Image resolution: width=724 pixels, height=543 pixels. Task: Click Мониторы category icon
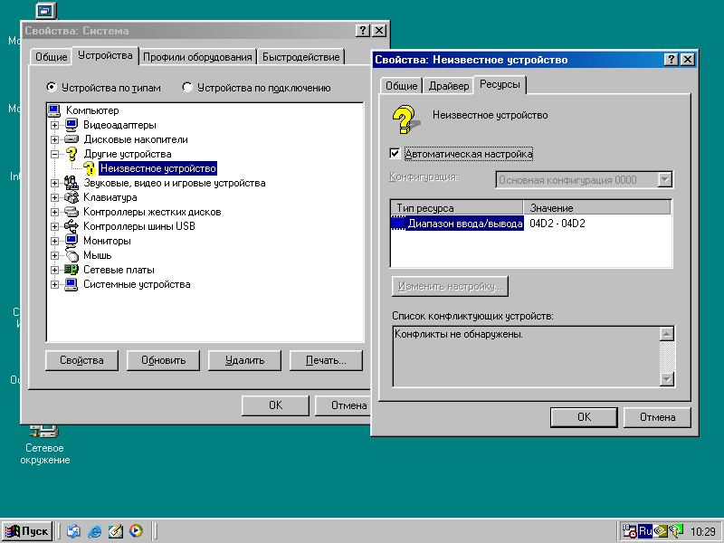point(71,241)
